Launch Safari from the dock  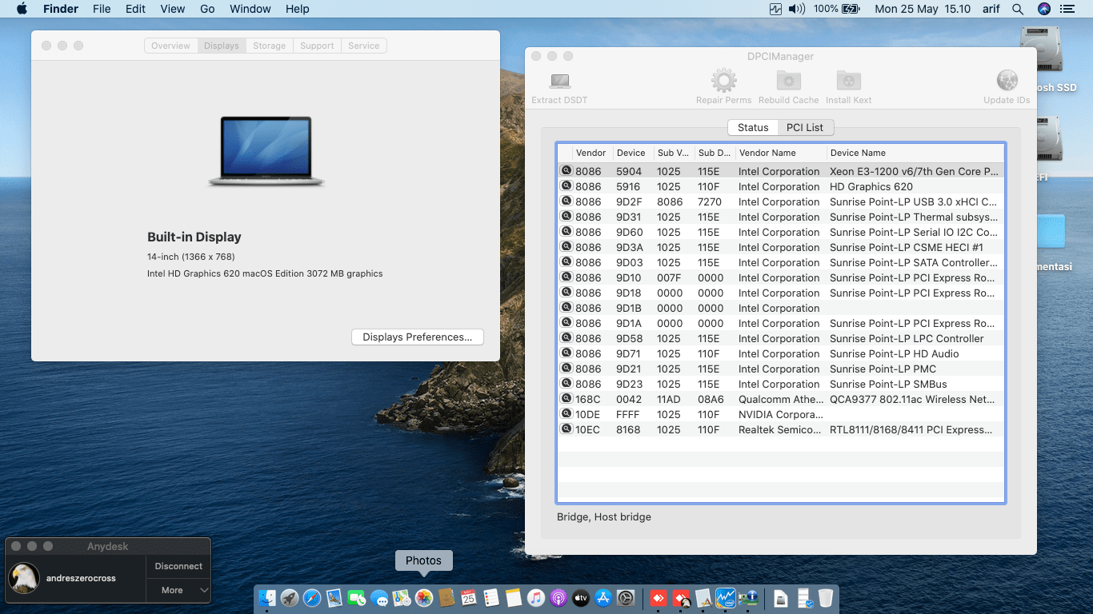click(312, 598)
